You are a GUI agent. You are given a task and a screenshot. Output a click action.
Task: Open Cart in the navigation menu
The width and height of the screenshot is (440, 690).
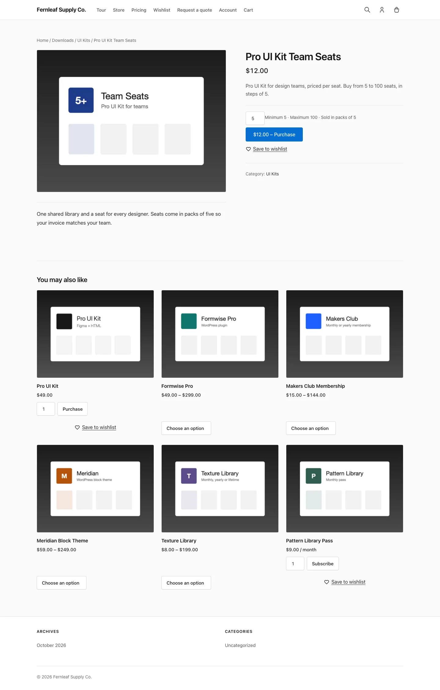coord(248,10)
